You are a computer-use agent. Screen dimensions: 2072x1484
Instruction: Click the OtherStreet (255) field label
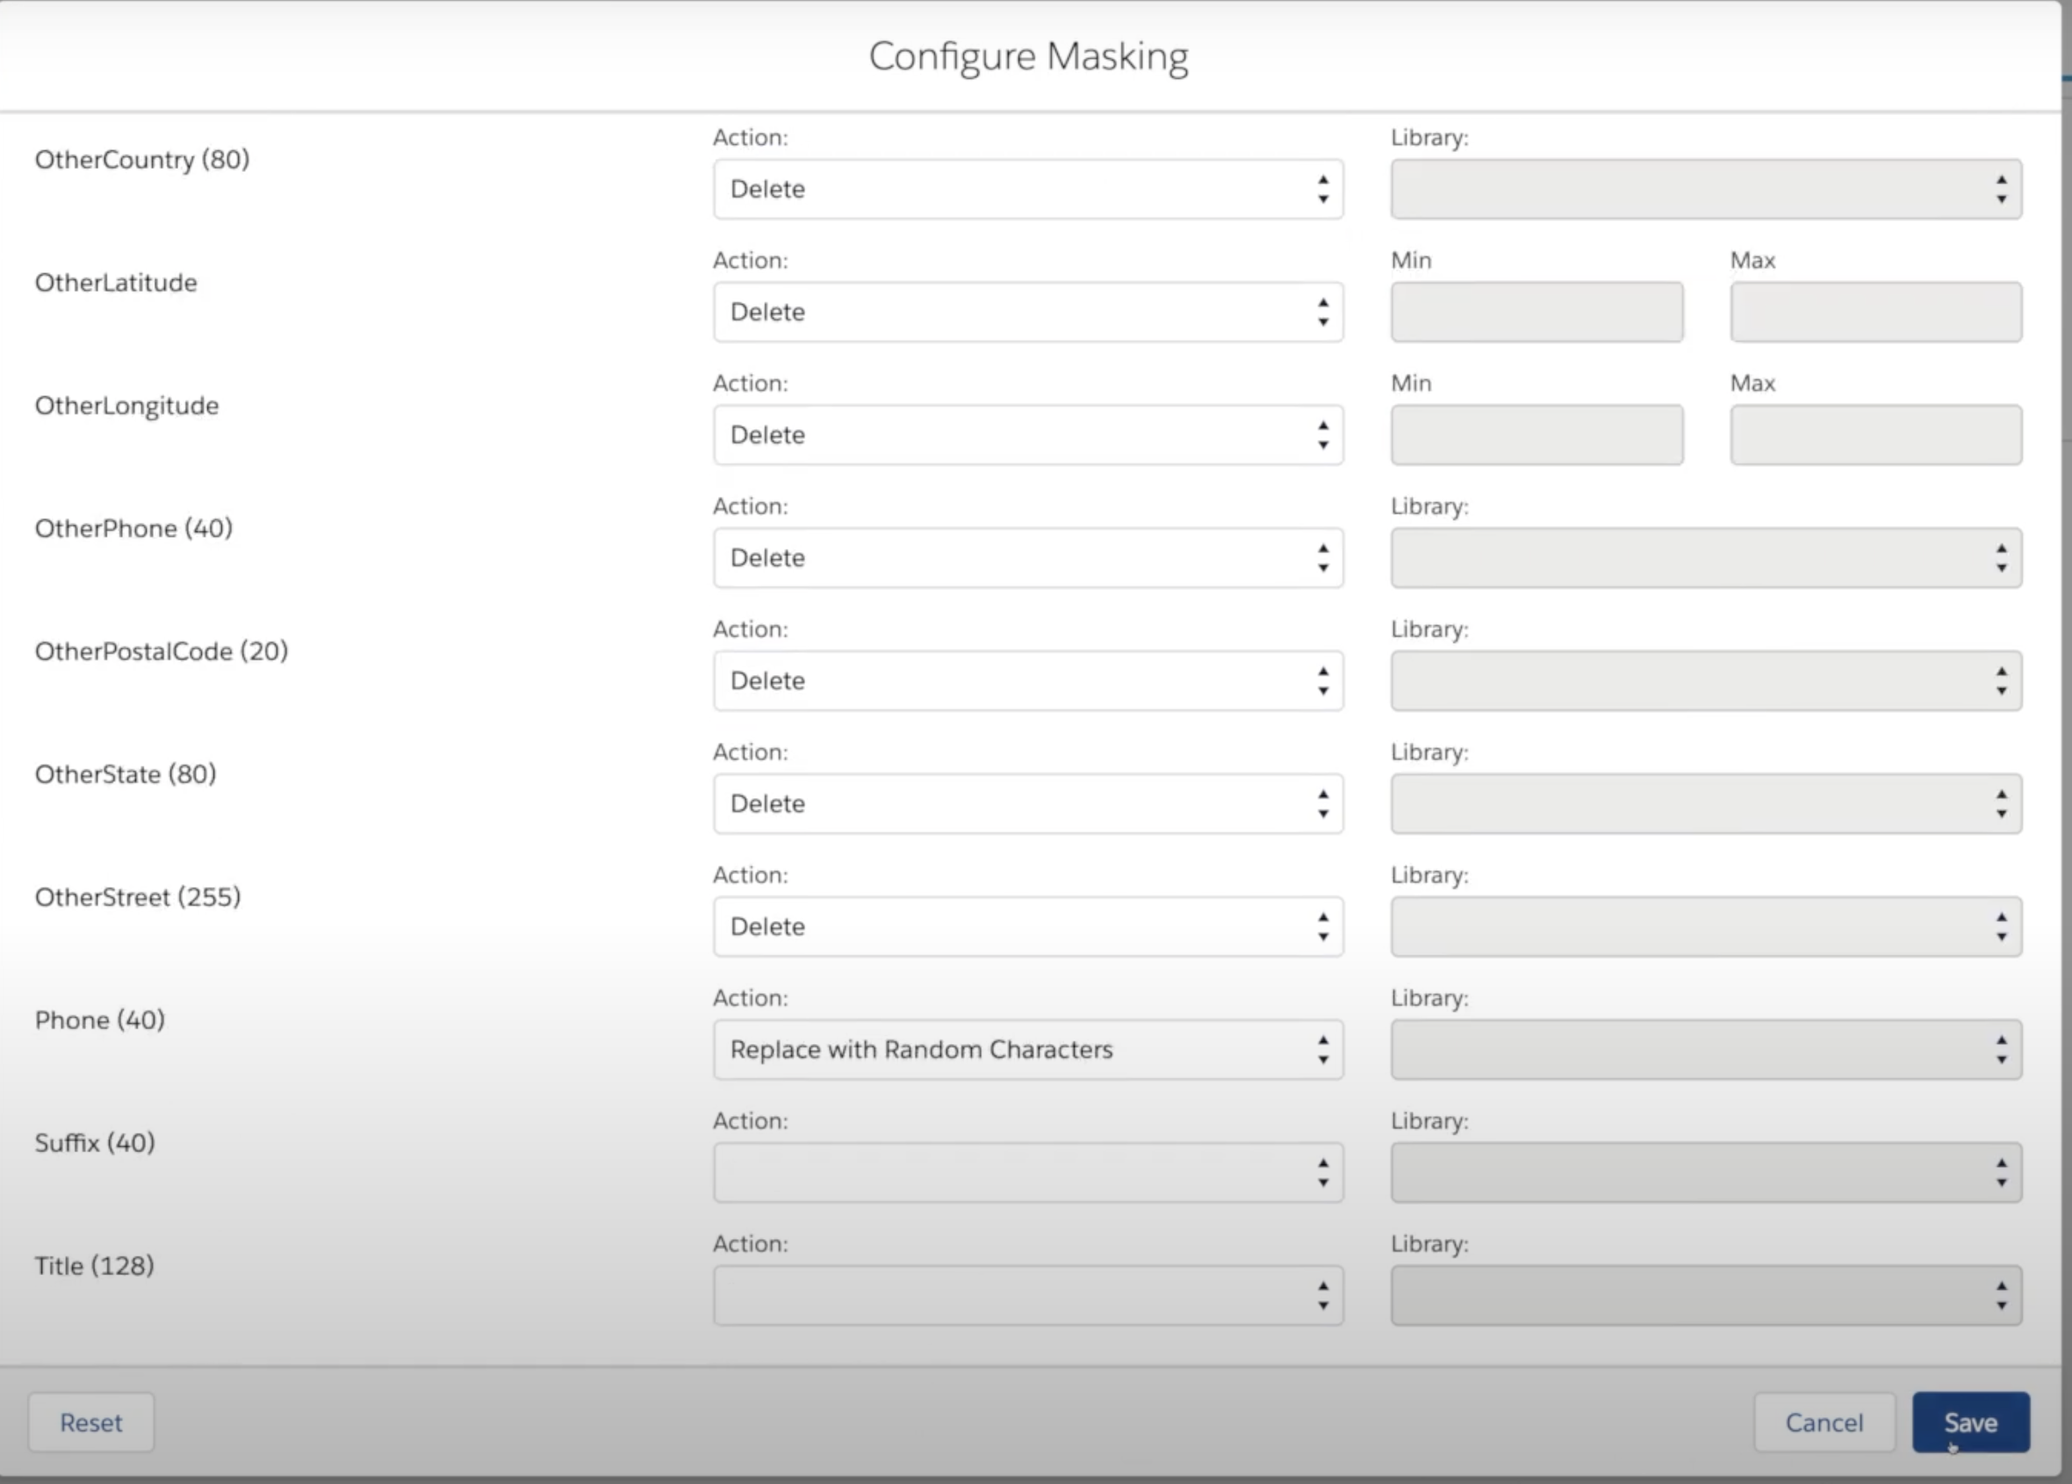coord(138,897)
